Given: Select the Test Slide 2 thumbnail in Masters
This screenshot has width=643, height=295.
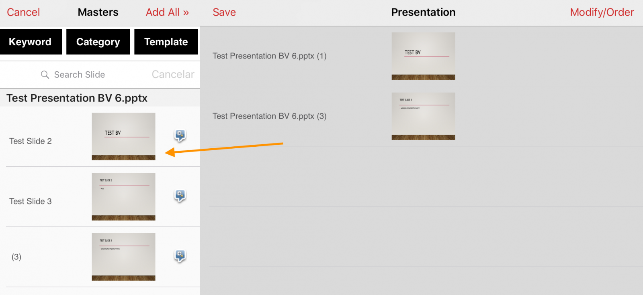Looking at the screenshot, I should (123, 136).
